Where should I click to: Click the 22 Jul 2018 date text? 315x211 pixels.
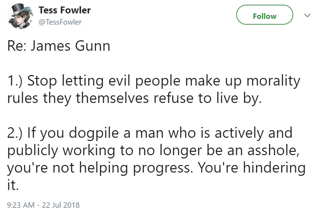click(61, 205)
